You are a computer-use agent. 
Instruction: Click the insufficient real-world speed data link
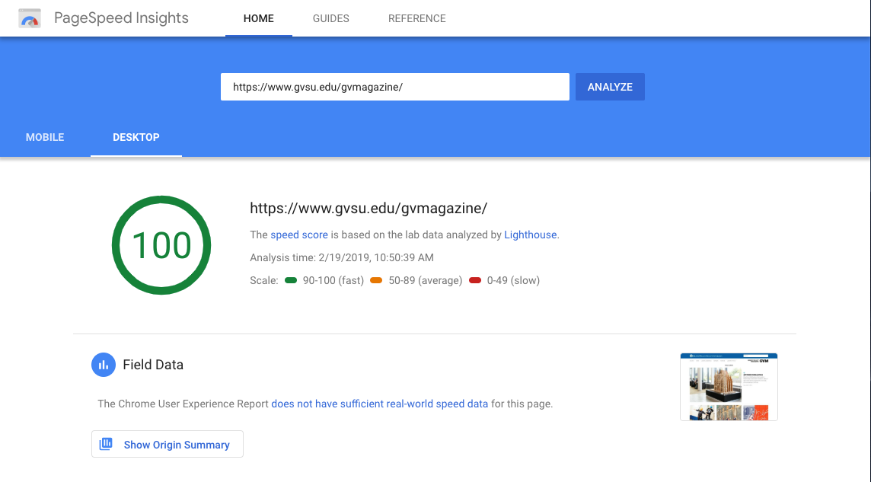[380, 404]
